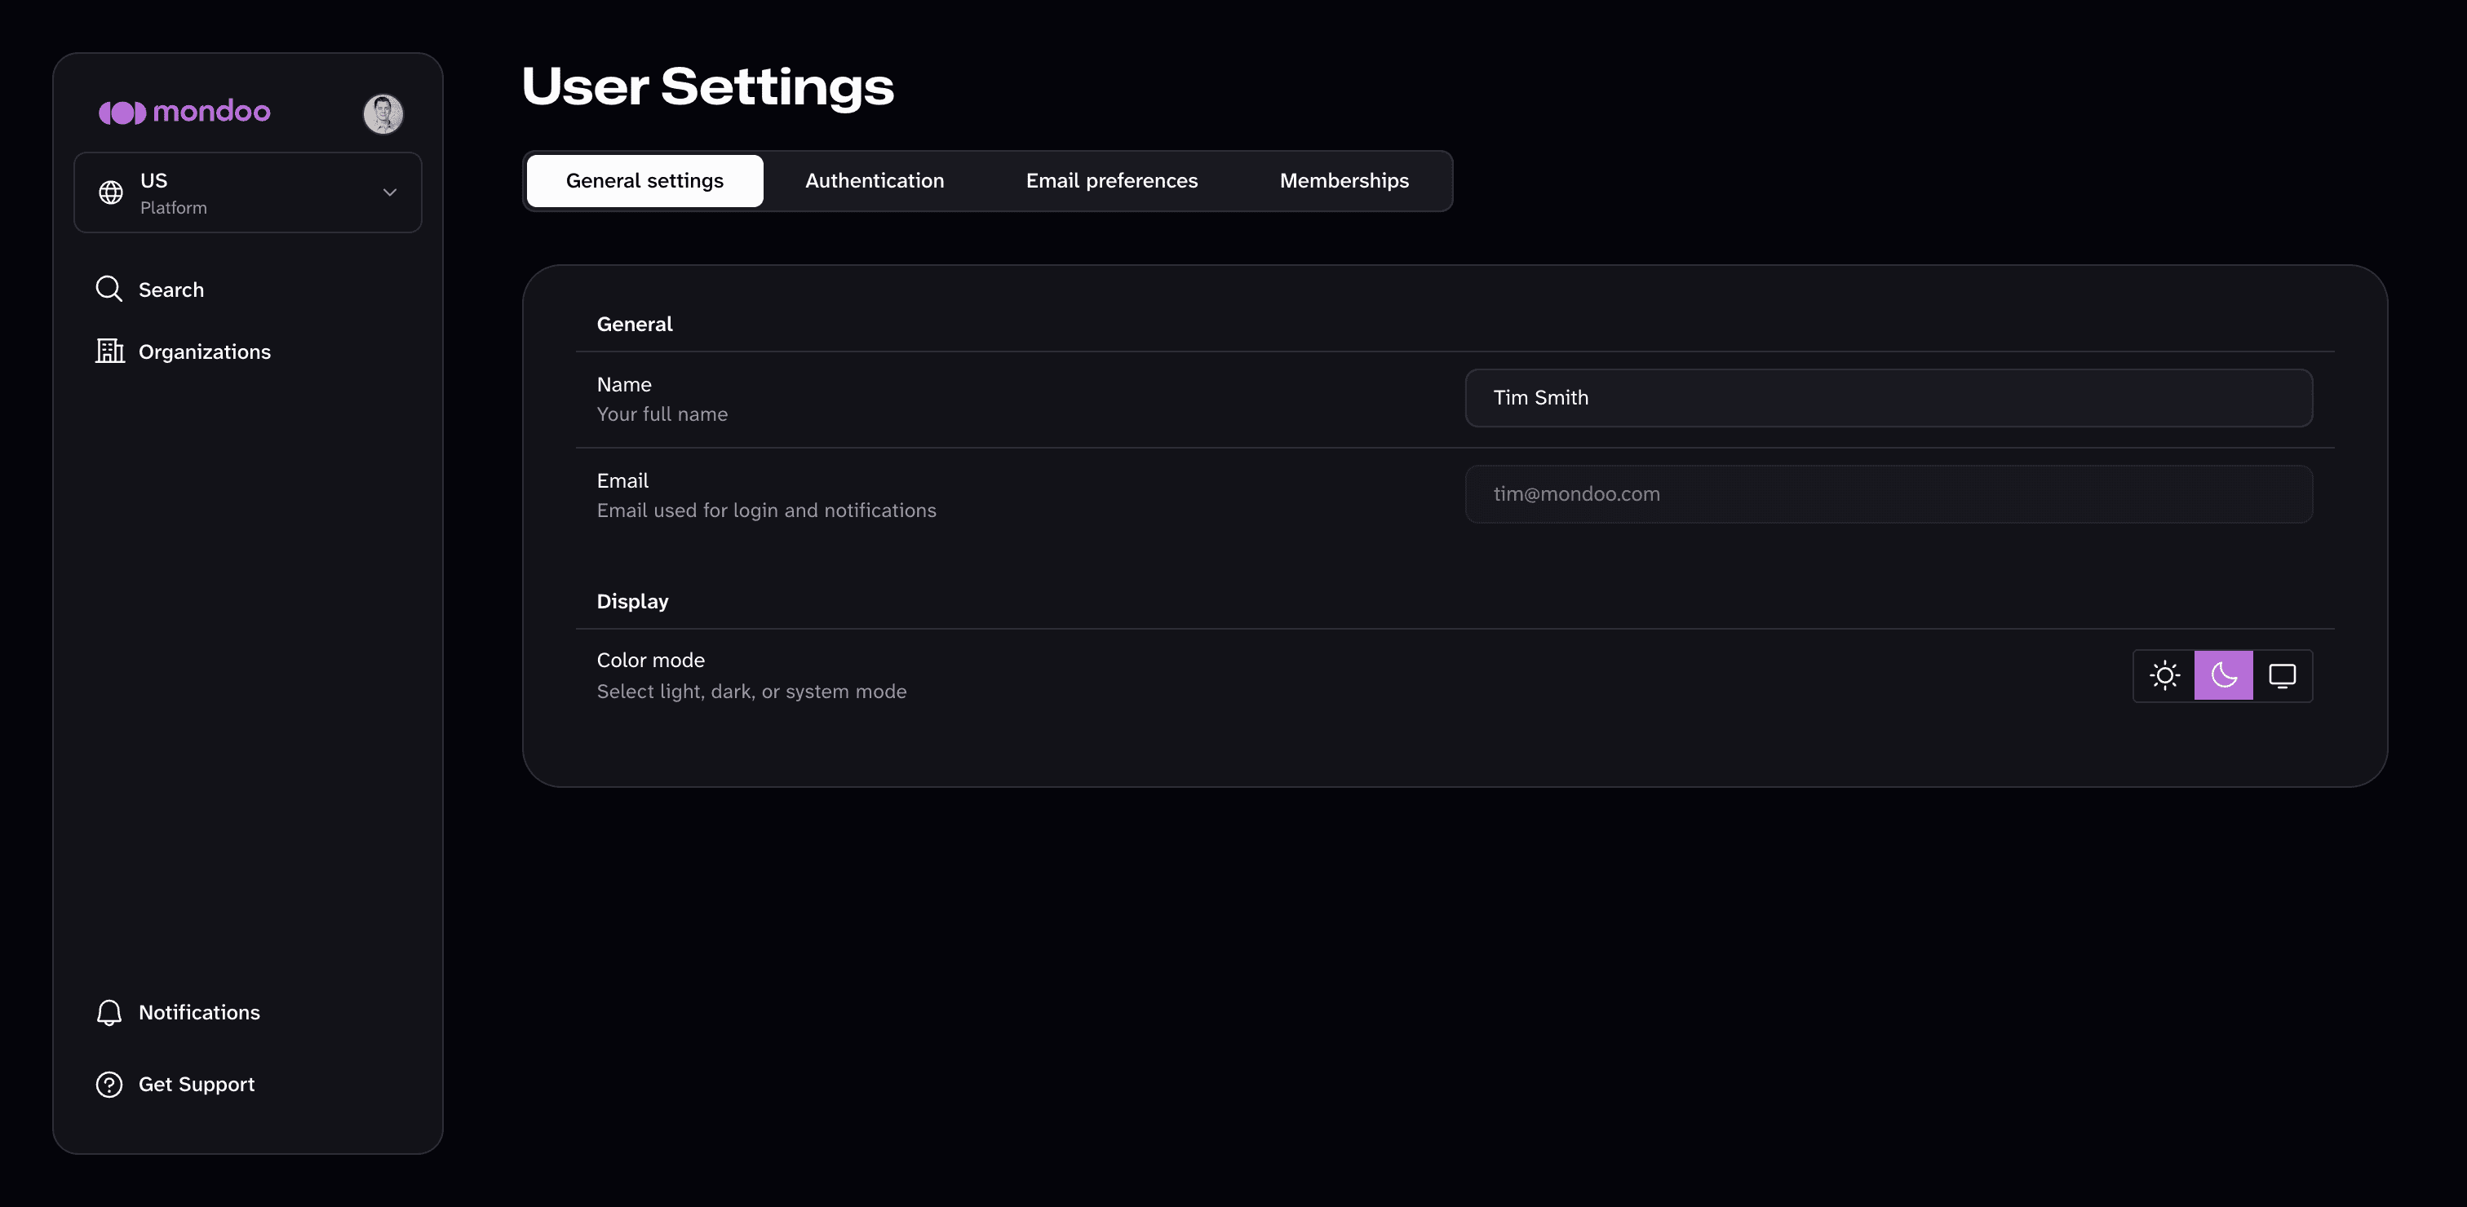Viewport: 2467px width, 1207px height.
Task: Switch to the Authentication tab
Action: tap(875, 181)
